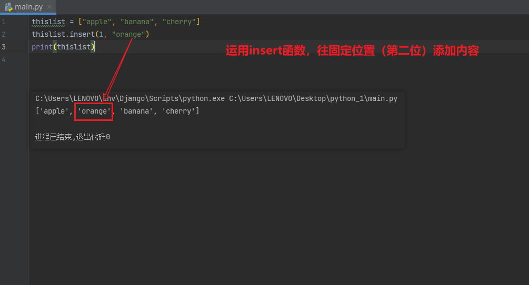Click the "orange" argument on line 2
Screen dimensions: 529x285
tap(128, 34)
